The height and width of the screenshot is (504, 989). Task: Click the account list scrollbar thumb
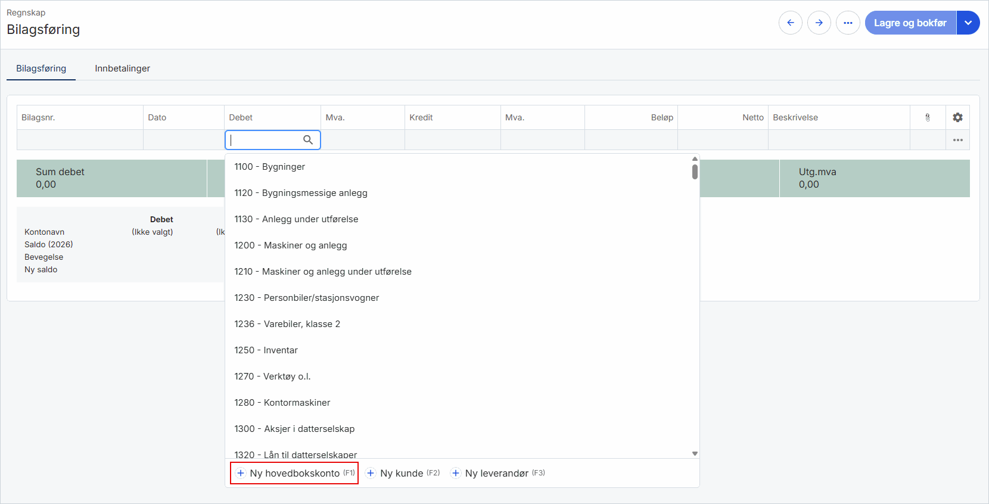695,172
